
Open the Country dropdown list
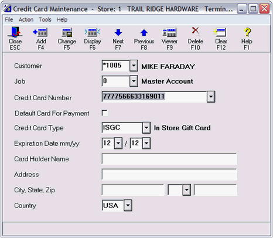(x=128, y=205)
